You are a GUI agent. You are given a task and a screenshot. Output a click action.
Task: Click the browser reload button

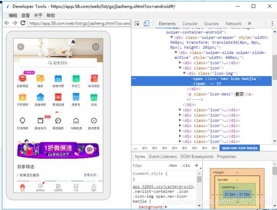[23, 23]
